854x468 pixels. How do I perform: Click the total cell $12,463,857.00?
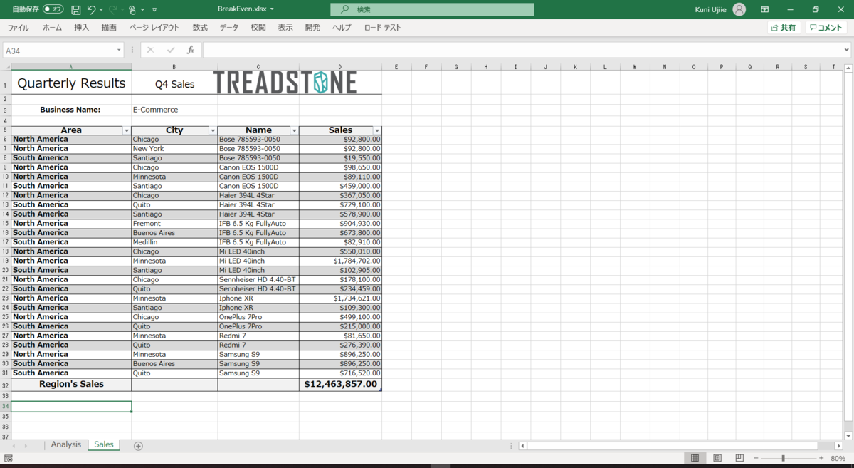tap(340, 384)
